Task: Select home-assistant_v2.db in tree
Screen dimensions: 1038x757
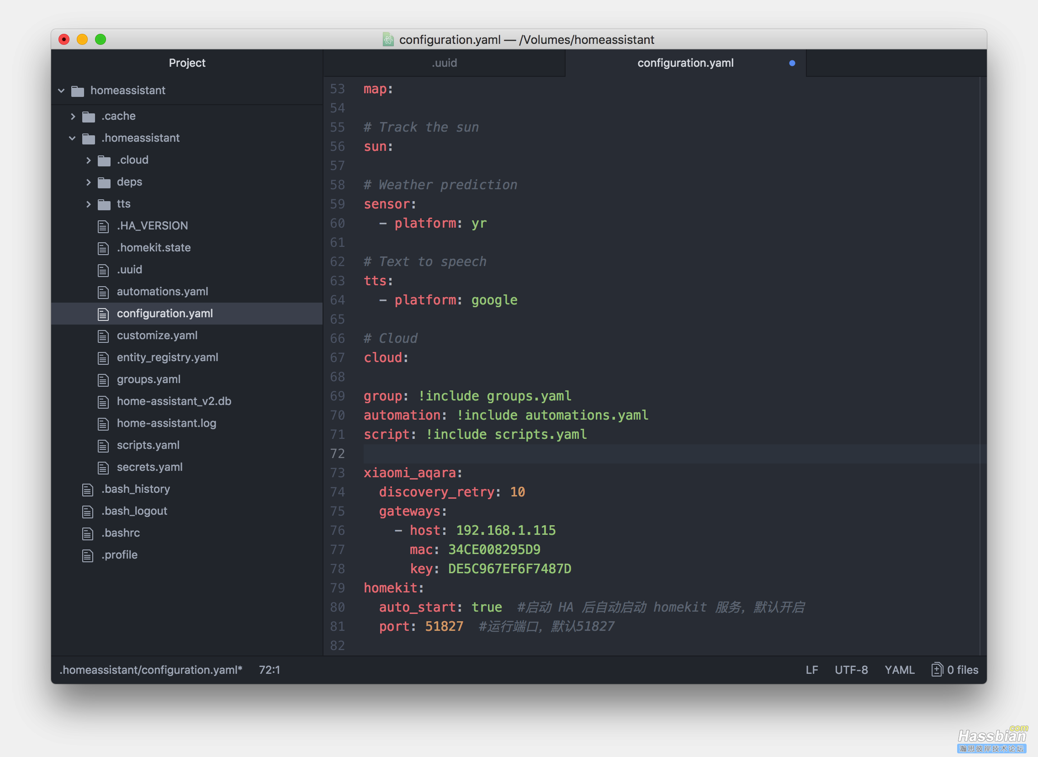Action: [174, 401]
